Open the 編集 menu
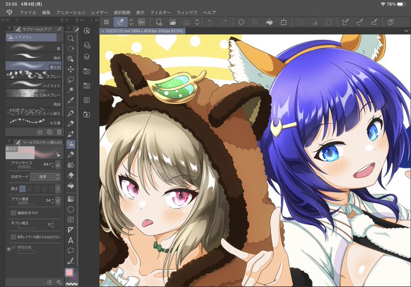Image resolution: width=411 pixels, height=287 pixels. pos(46,12)
